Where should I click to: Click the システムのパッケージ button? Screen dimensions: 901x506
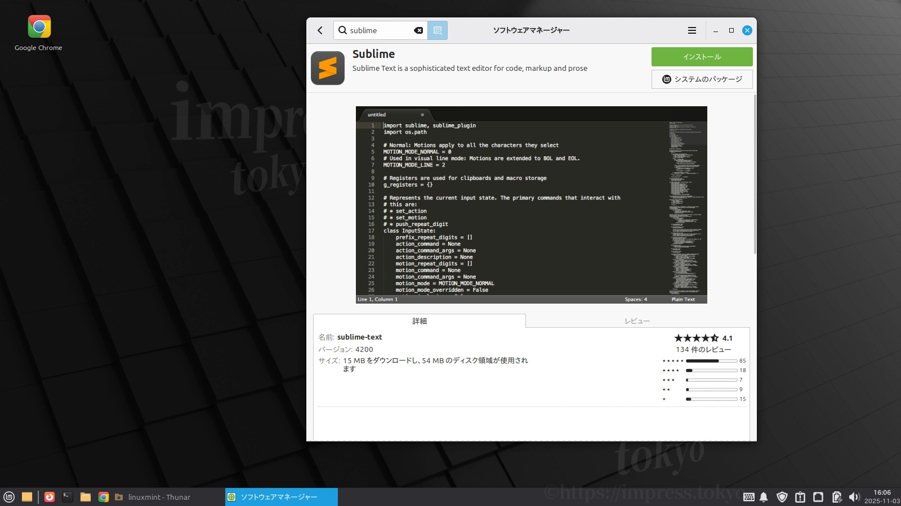tap(702, 79)
